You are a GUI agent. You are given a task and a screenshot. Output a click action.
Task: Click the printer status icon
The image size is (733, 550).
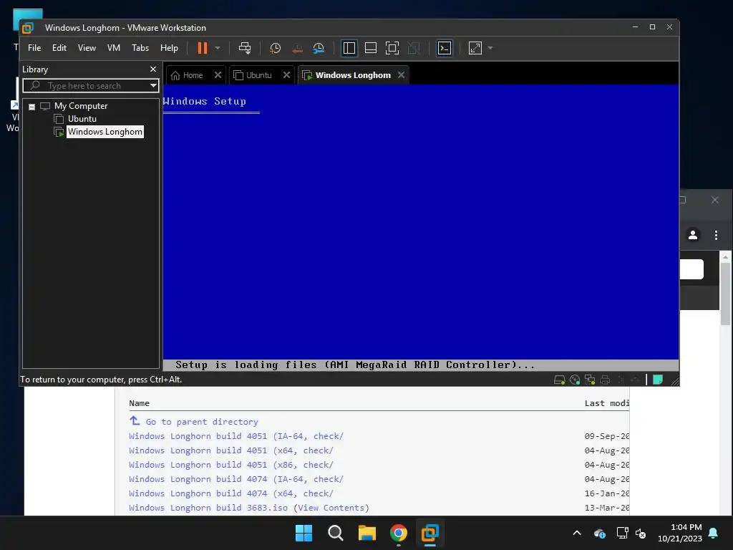(x=605, y=380)
